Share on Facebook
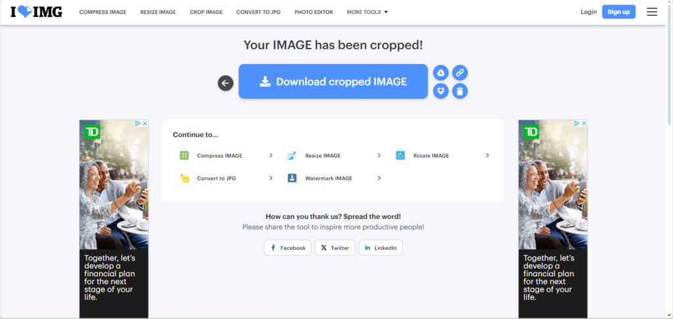673x319 pixels. coord(287,248)
